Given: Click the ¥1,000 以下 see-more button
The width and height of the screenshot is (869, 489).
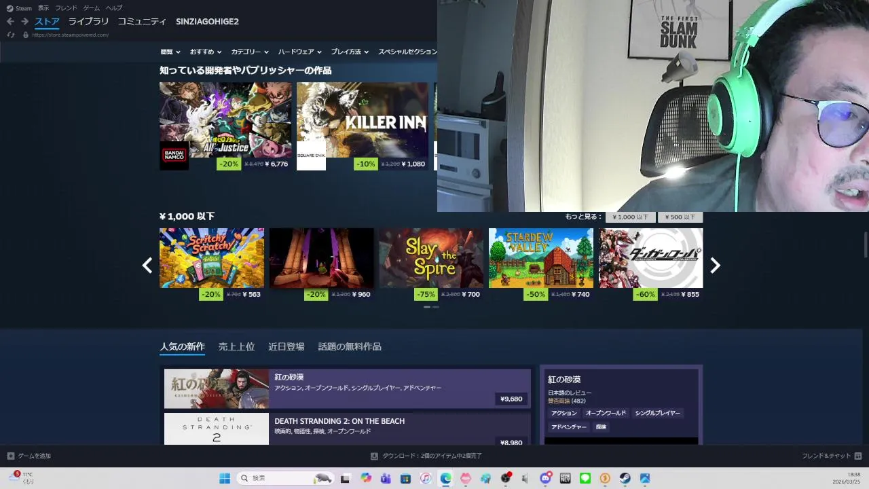Looking at the screenshot, I should [631, 217].
